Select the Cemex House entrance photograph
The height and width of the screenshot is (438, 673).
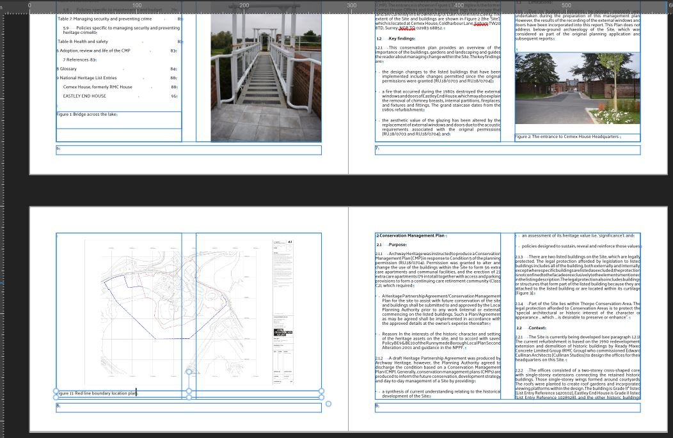[x=577, y=88]
